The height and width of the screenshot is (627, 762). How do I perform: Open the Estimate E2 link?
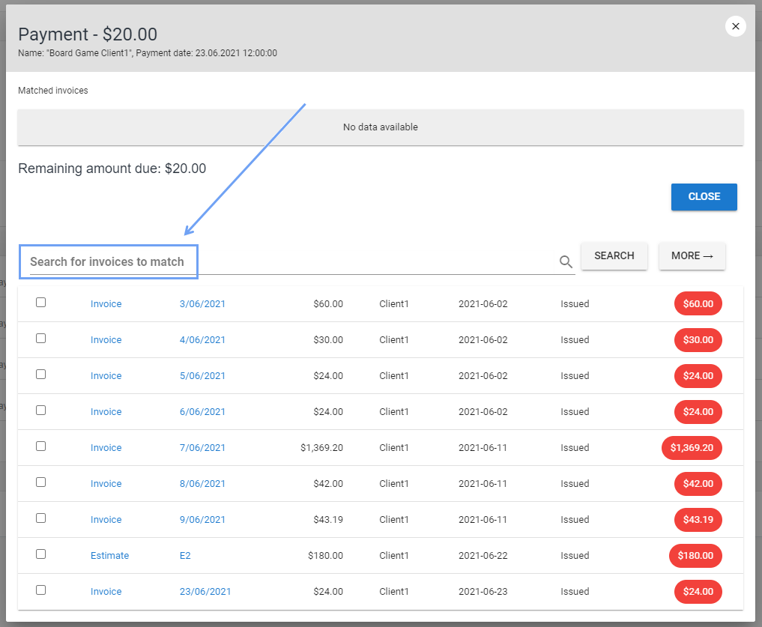[x=185, y=555]
